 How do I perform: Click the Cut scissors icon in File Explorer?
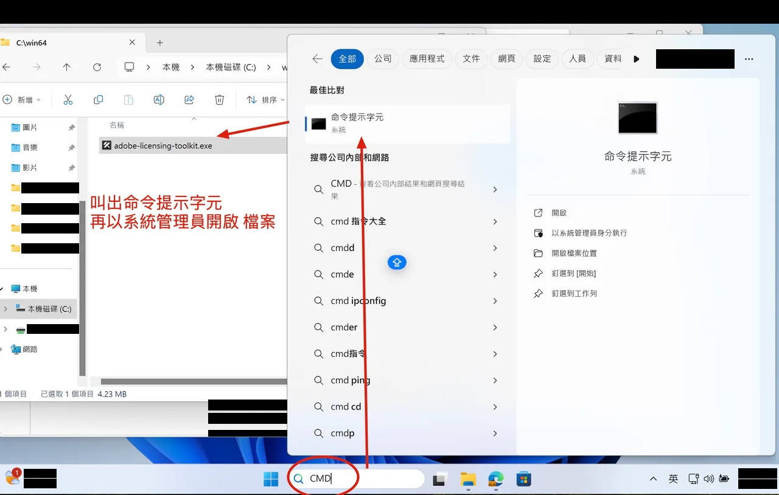point(68,100)
